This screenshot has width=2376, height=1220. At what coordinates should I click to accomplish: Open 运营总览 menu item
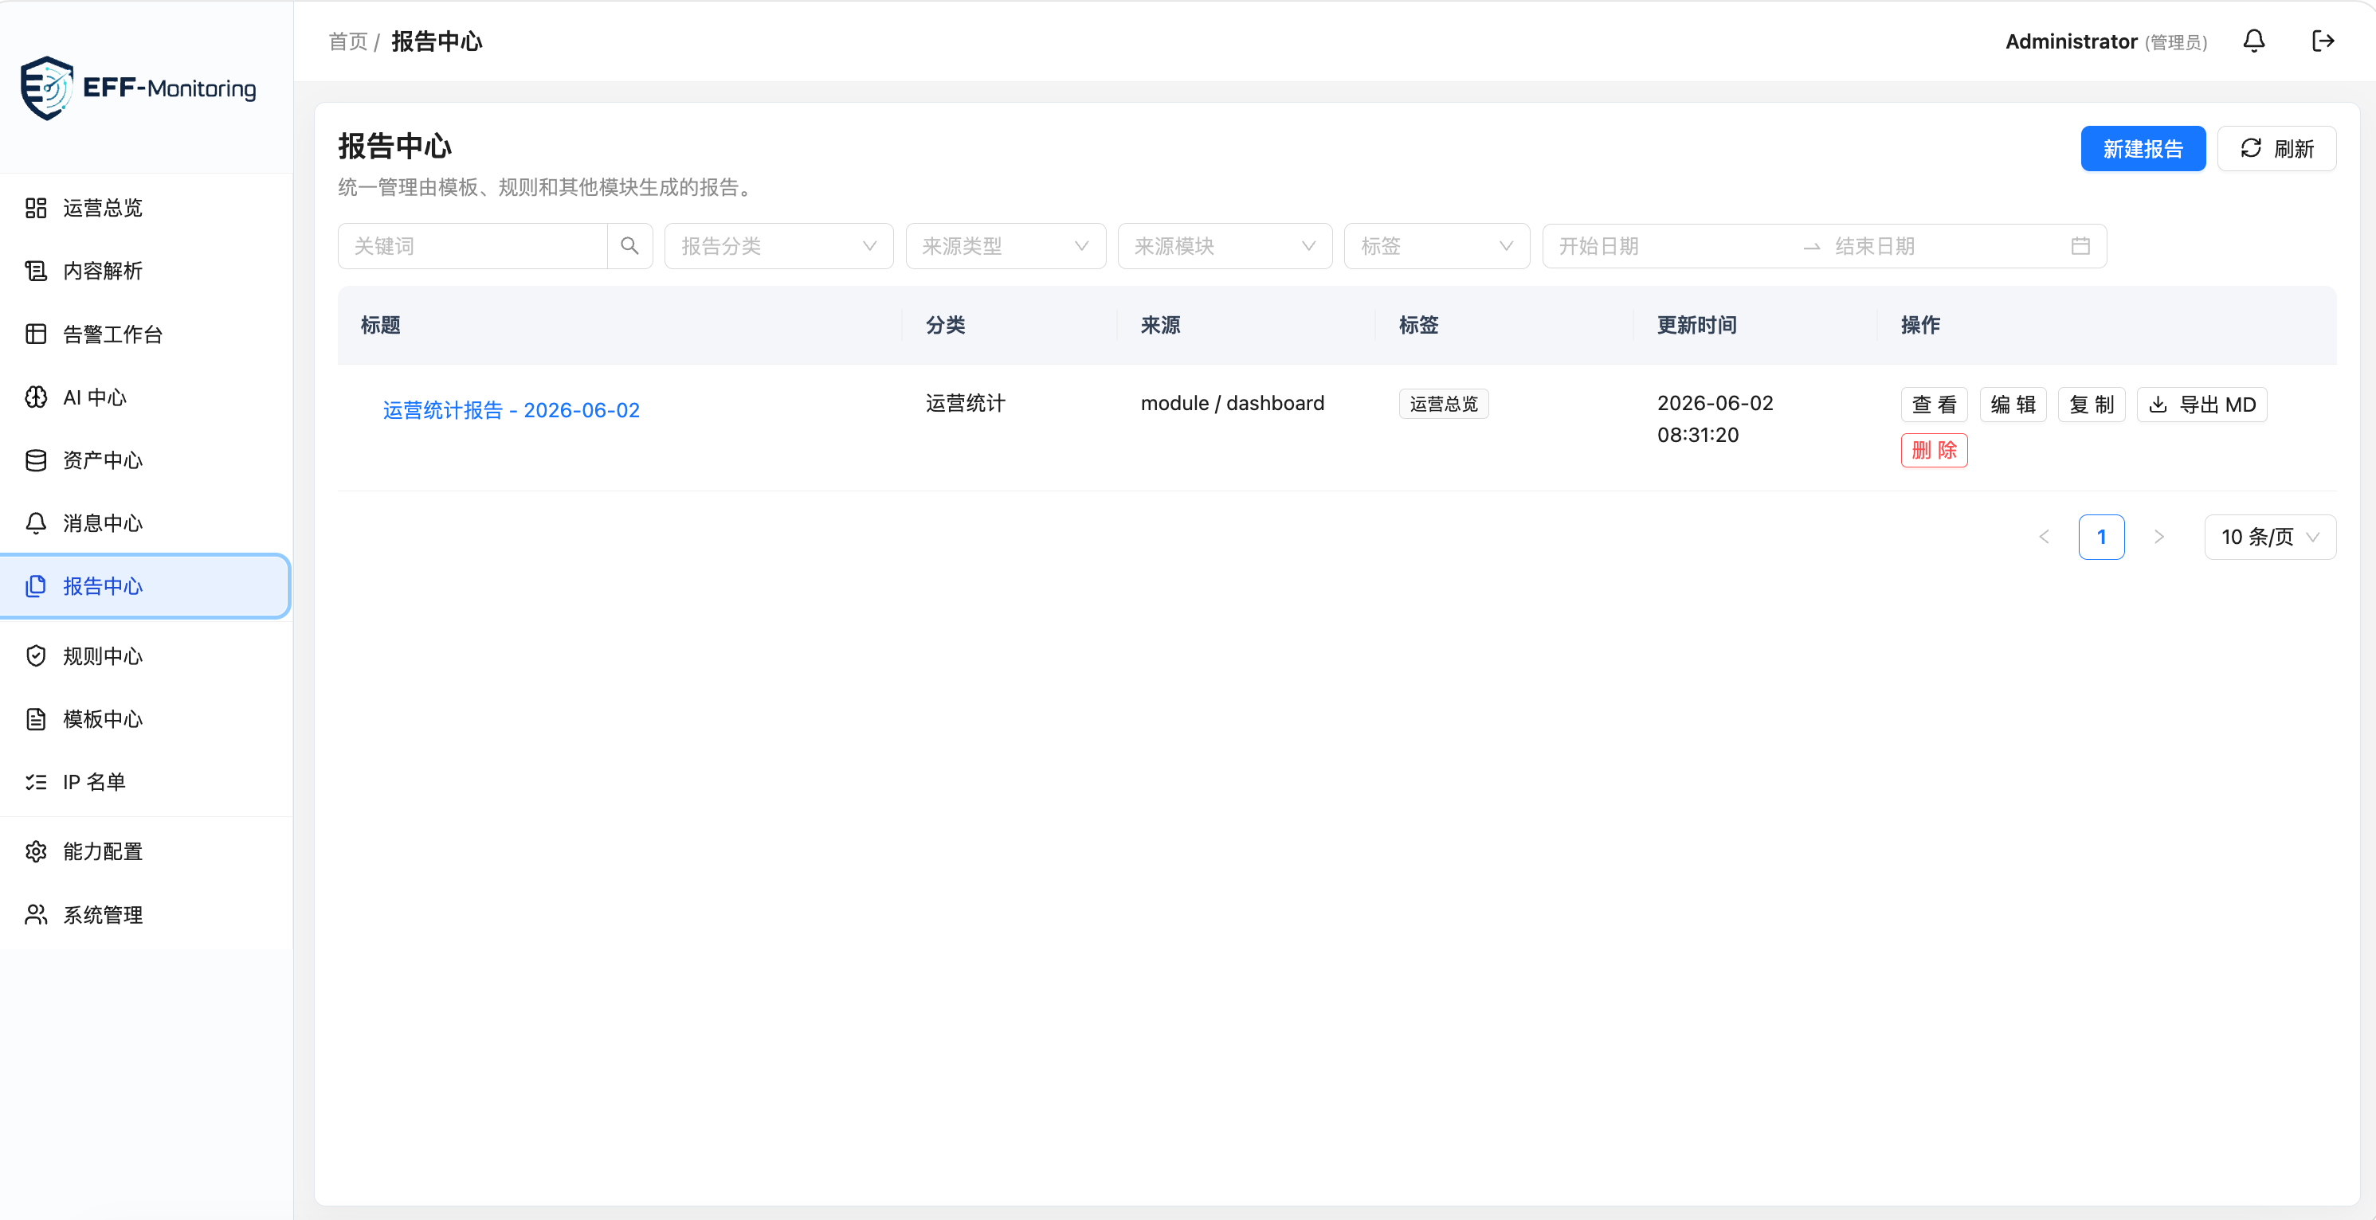pos(146,209)
